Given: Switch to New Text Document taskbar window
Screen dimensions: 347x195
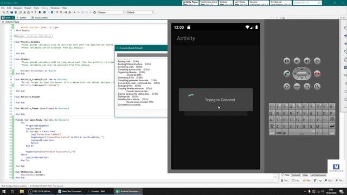Looking at the screenshot, I should pos(70,191).
